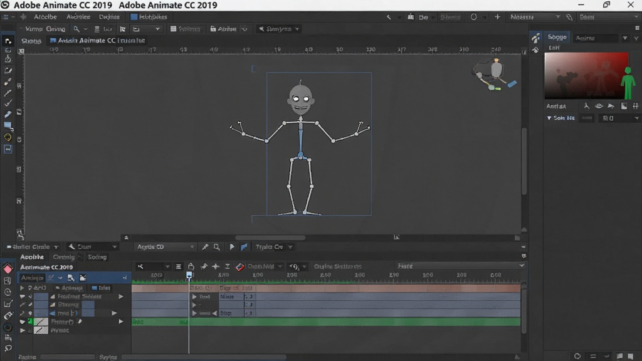Click the speech bubble icon in timeline sidebar
642x361 pixels.
point(8,348)
